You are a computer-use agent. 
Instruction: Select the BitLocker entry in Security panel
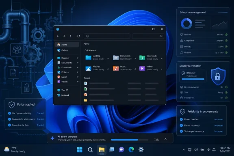coord(193,76)
